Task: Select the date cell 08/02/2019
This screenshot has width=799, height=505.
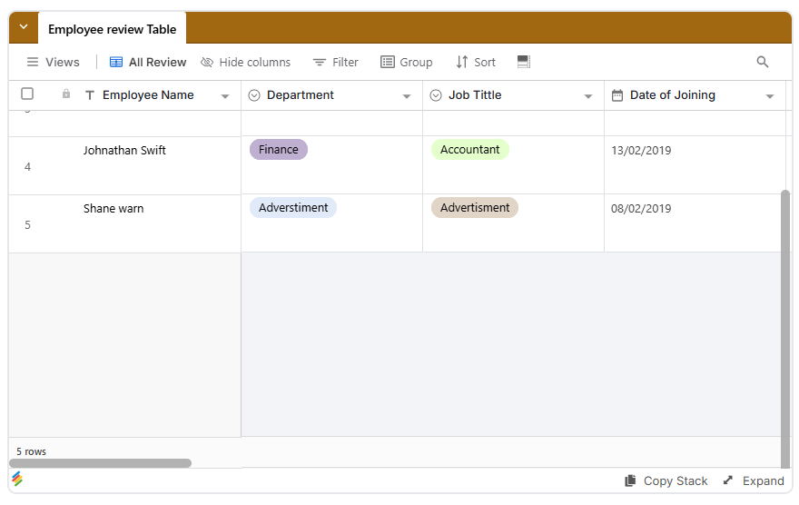Action: [695, 223]
